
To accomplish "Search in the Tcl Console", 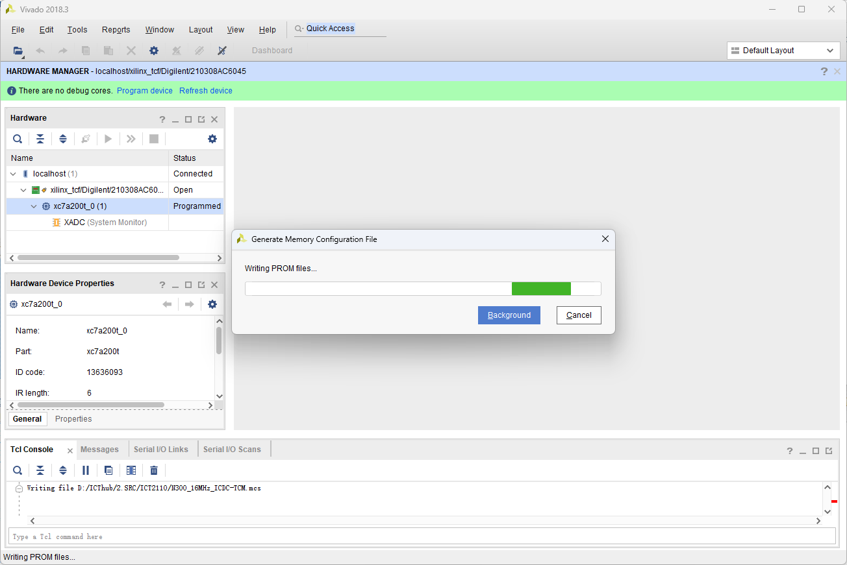I will [x=18, y=470].
